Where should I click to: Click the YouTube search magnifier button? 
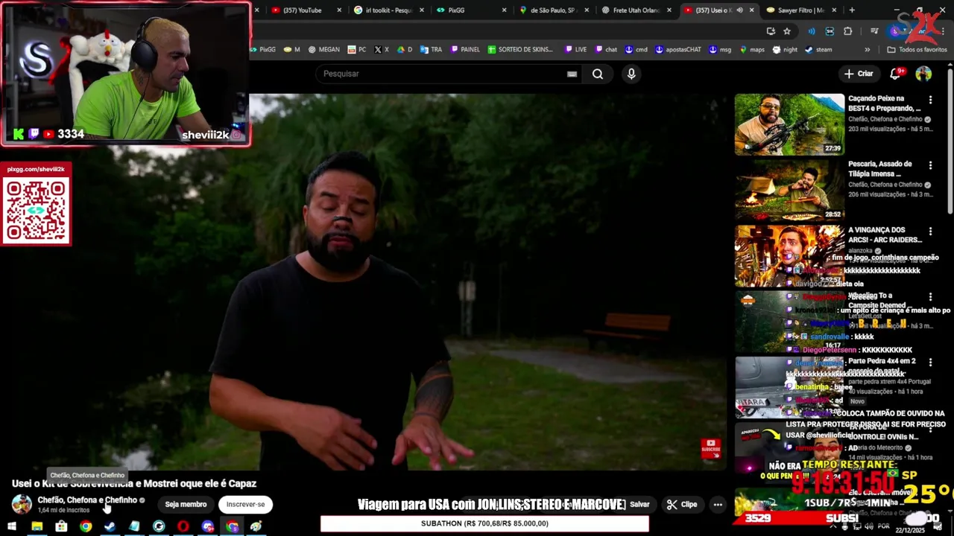point(598,74)
